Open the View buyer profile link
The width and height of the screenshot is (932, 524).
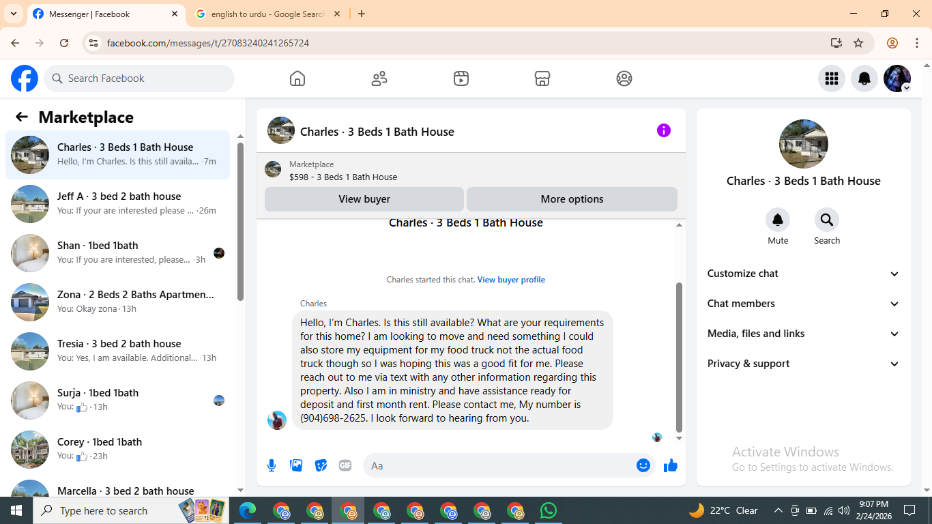click(511, 280)
